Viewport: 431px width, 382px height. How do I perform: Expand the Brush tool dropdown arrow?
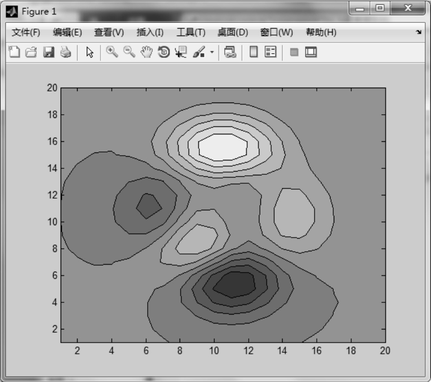[x=212, y=53]
